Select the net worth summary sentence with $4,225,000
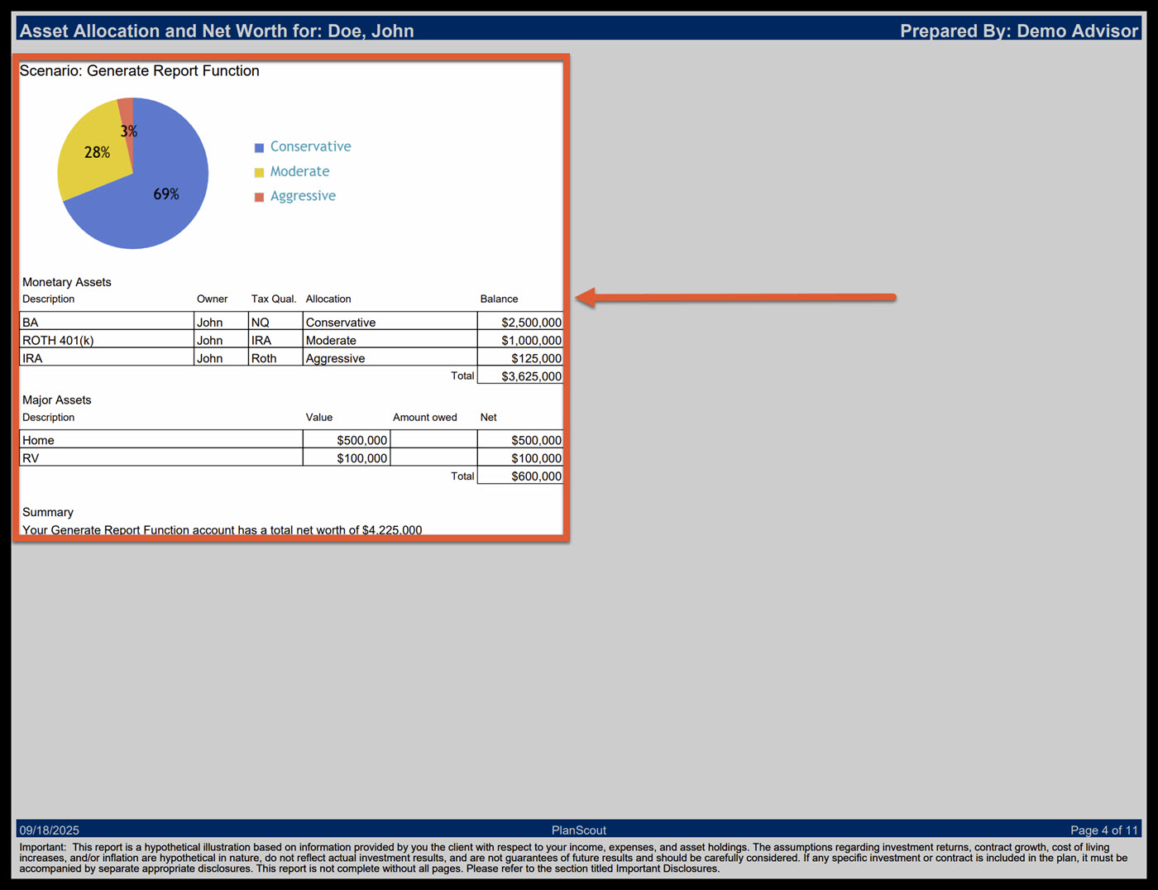Image resolution: width=1158 pixels, height=890 pixels. click(x=222, y=529)
